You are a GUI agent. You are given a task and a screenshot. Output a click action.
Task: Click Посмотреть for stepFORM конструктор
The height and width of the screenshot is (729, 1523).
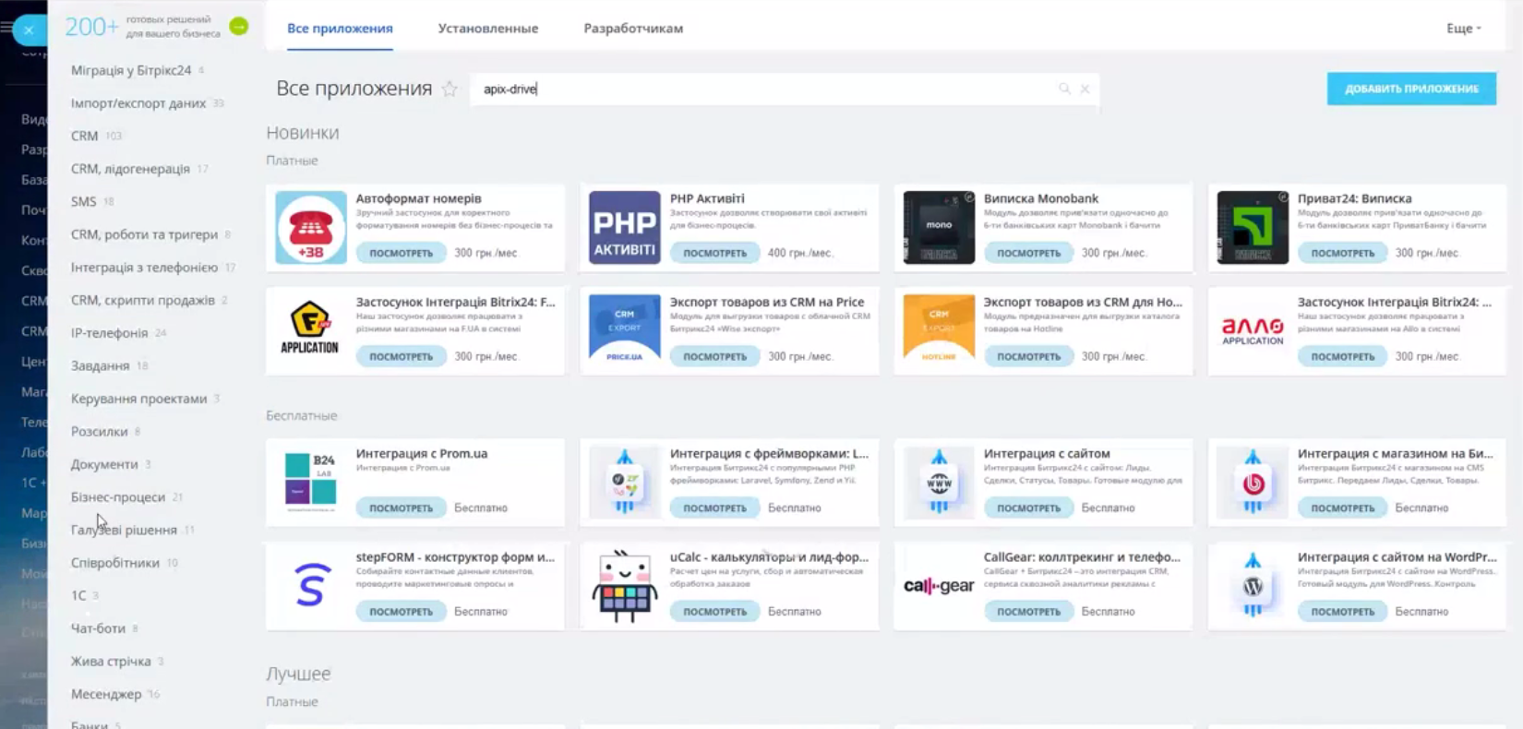click(402, 611)
